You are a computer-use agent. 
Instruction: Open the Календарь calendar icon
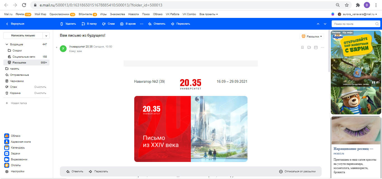click(x=7, y=148)
